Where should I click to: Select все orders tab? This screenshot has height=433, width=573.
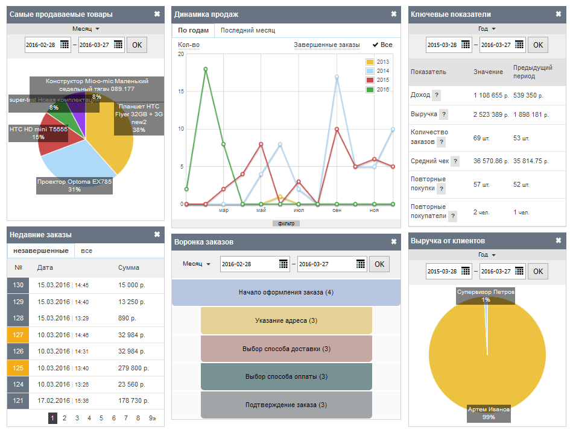tap(87, 251)
